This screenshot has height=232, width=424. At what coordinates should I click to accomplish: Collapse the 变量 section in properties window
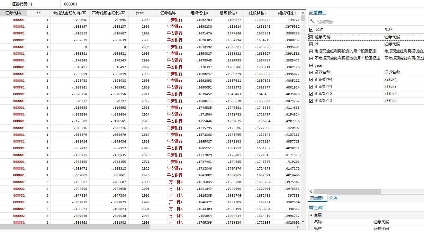click(x=311, y=215)
